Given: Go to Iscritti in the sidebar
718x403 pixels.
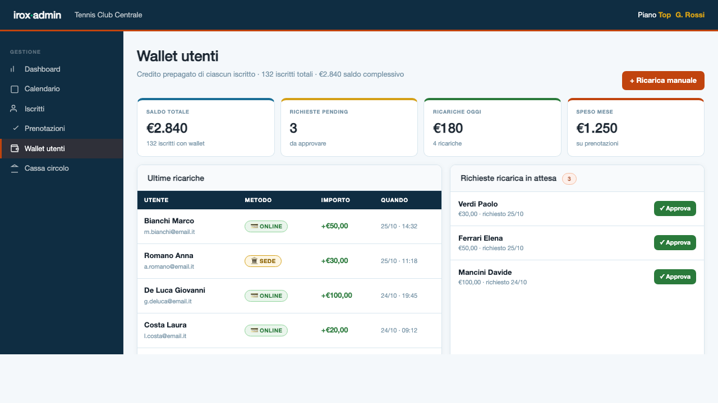Looking at the screenshot, I should click(62, 109).
